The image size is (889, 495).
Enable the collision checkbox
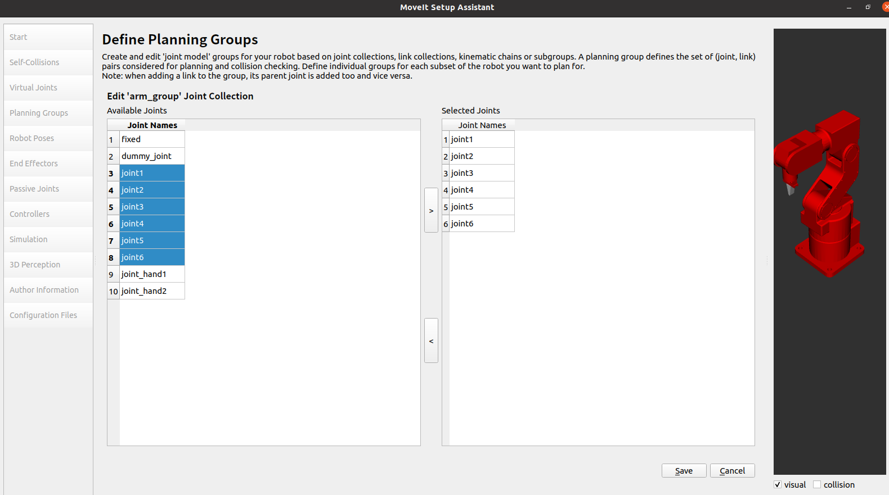point(817,484)
